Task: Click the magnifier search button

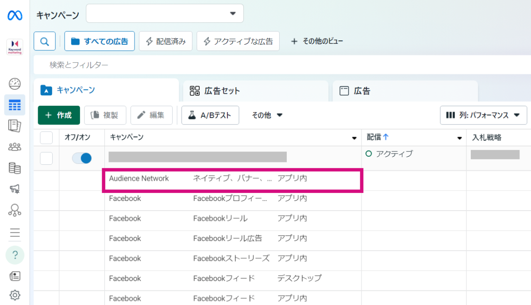Action: pos(45,41)
